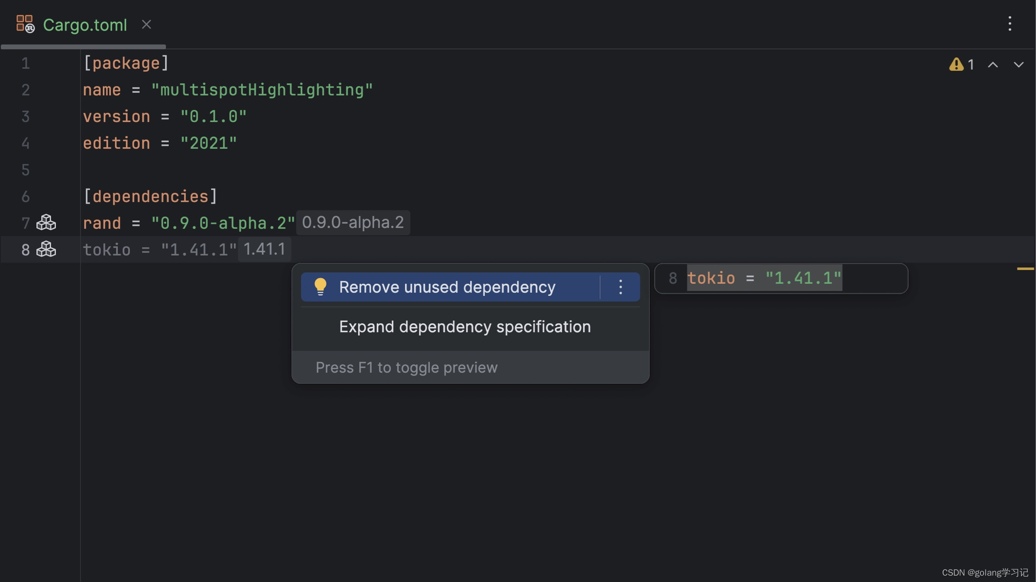Click the crate icon in line 8 gutter

pyautogui.click(x=46, y=249)
